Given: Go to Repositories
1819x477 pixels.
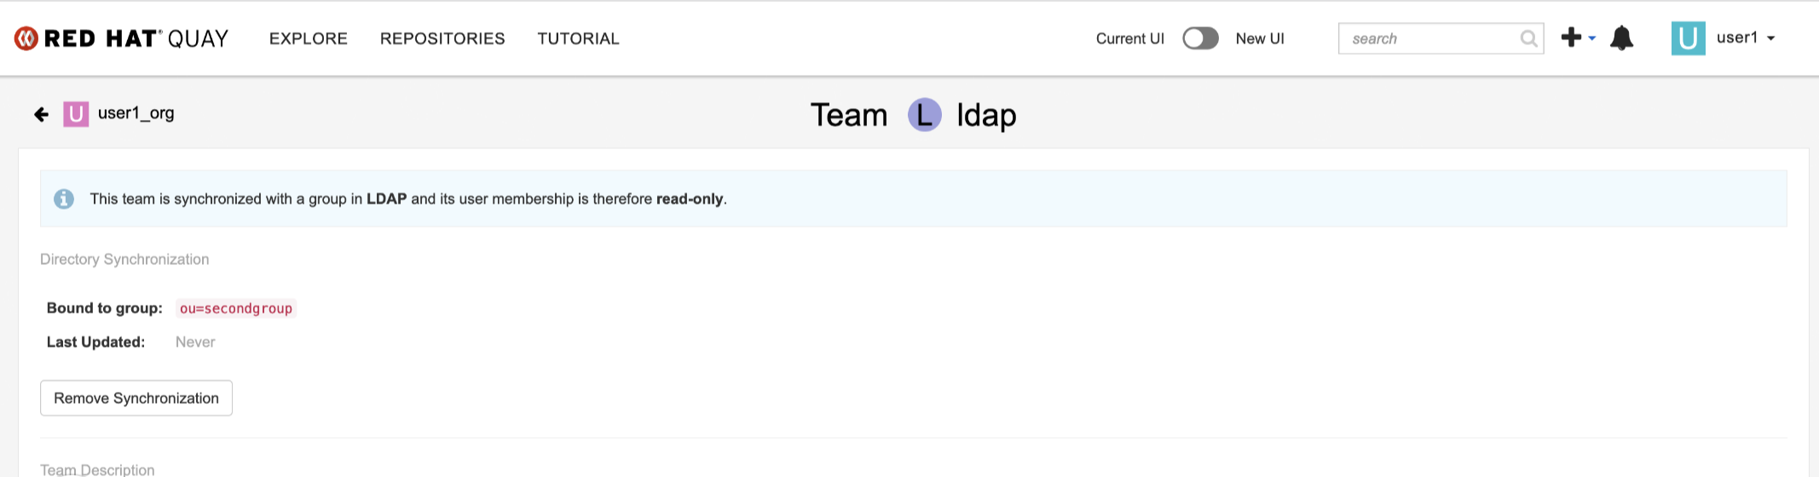Looking at the screenshot, I should tap(442, 38).
